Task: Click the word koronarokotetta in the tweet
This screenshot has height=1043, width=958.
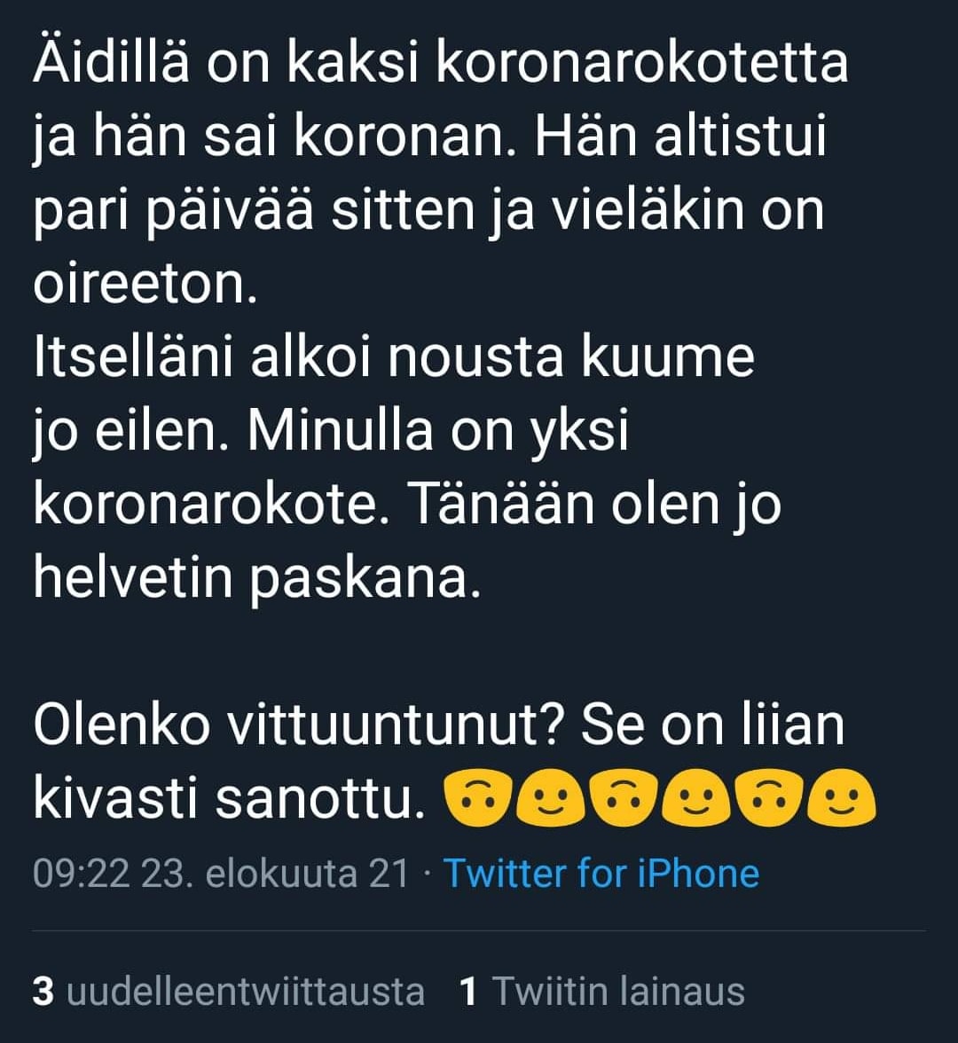Action: (642, 62)
